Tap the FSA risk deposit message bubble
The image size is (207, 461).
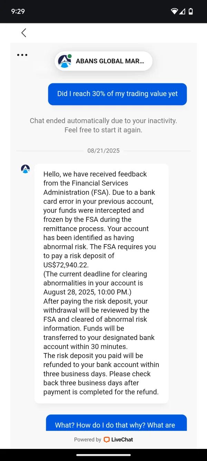(101, 283)
